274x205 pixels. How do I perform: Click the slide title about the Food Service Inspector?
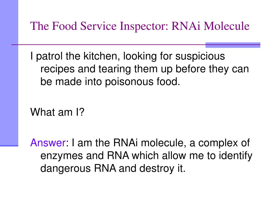(x=140, y=26)
